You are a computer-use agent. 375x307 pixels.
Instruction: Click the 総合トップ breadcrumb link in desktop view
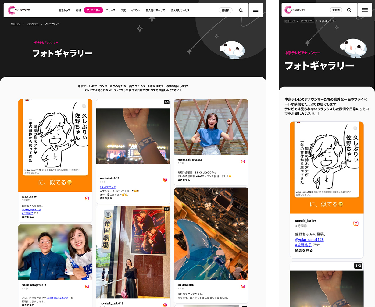coord(16,24)
